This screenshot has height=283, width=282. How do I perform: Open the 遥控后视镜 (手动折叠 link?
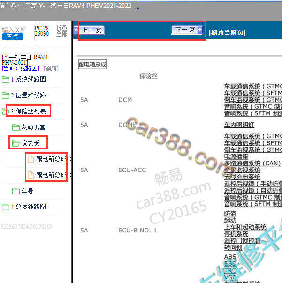click(x=253, y=184)
